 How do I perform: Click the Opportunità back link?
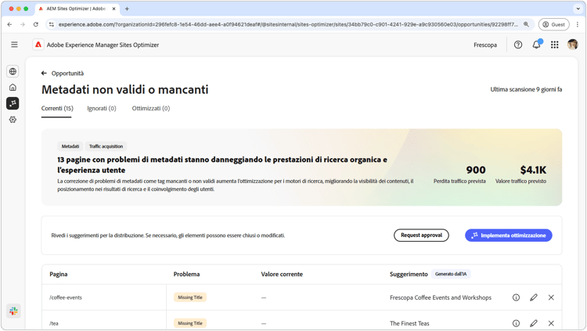click(67, 73)
